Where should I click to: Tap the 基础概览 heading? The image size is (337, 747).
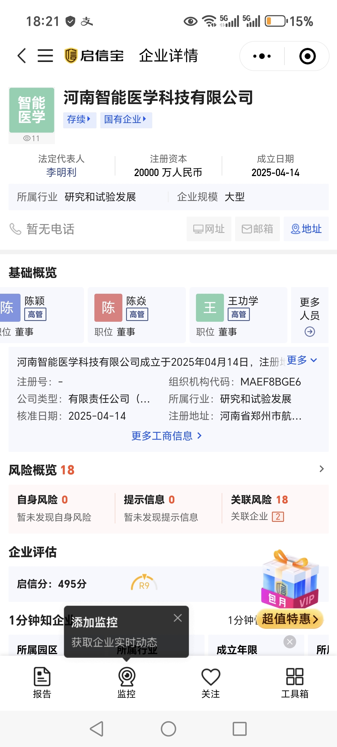tap(33, 273)
